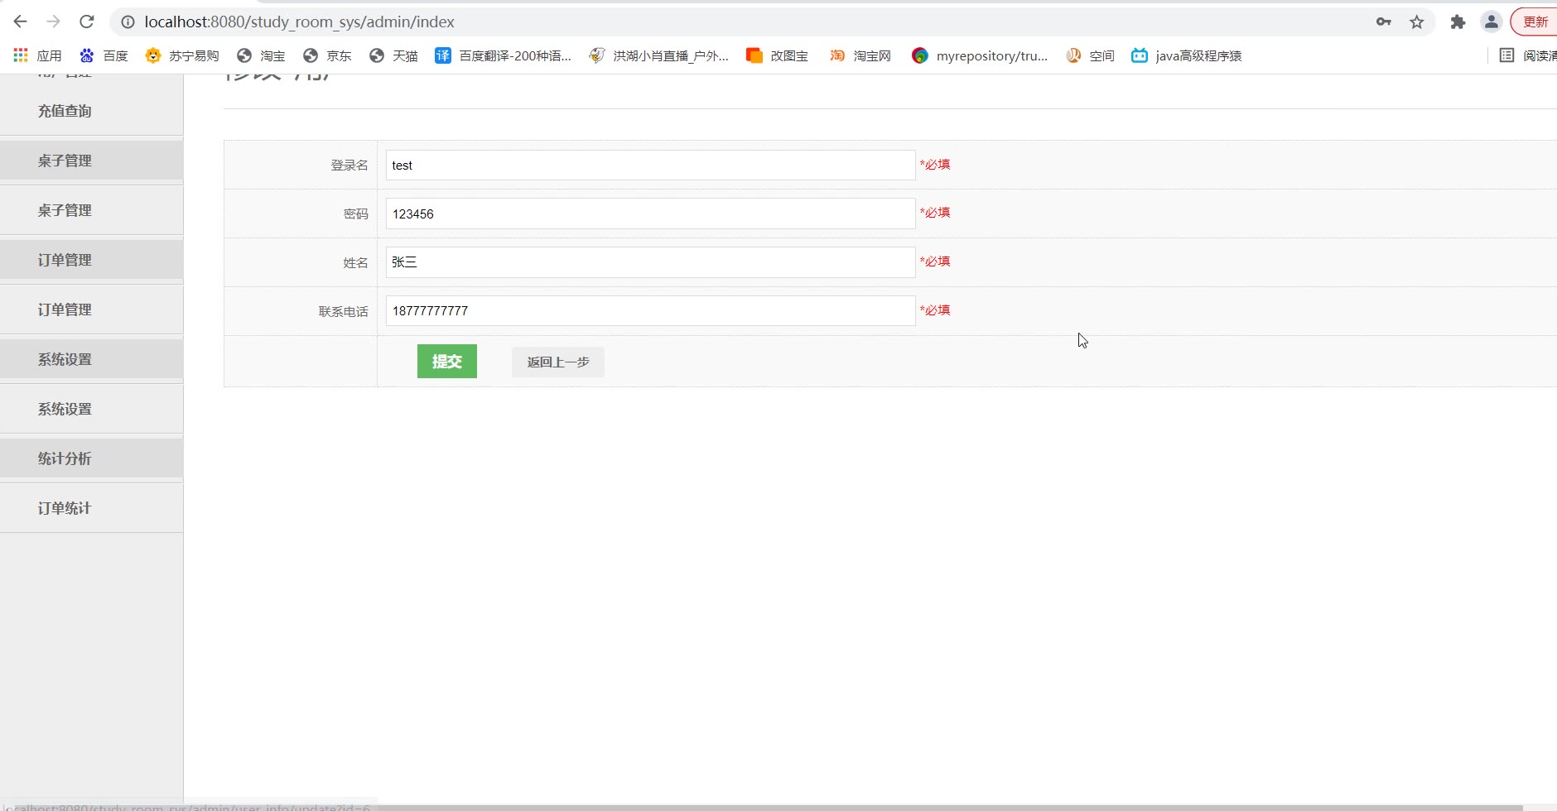Open the 应用 apps bookmark
1557x811 pixels.
(37, 55)
